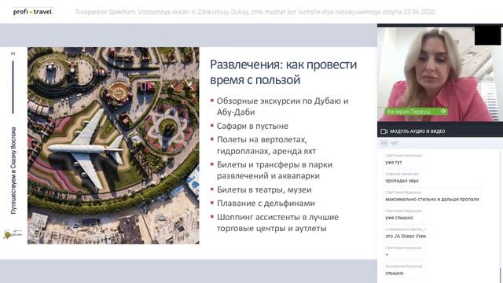Click the webinar title text in the top bar
Viewport: 503px width, 283px height.
(255, 13)
